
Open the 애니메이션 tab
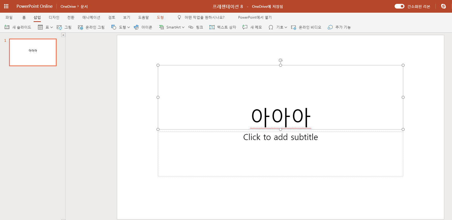tap(91, 17)
